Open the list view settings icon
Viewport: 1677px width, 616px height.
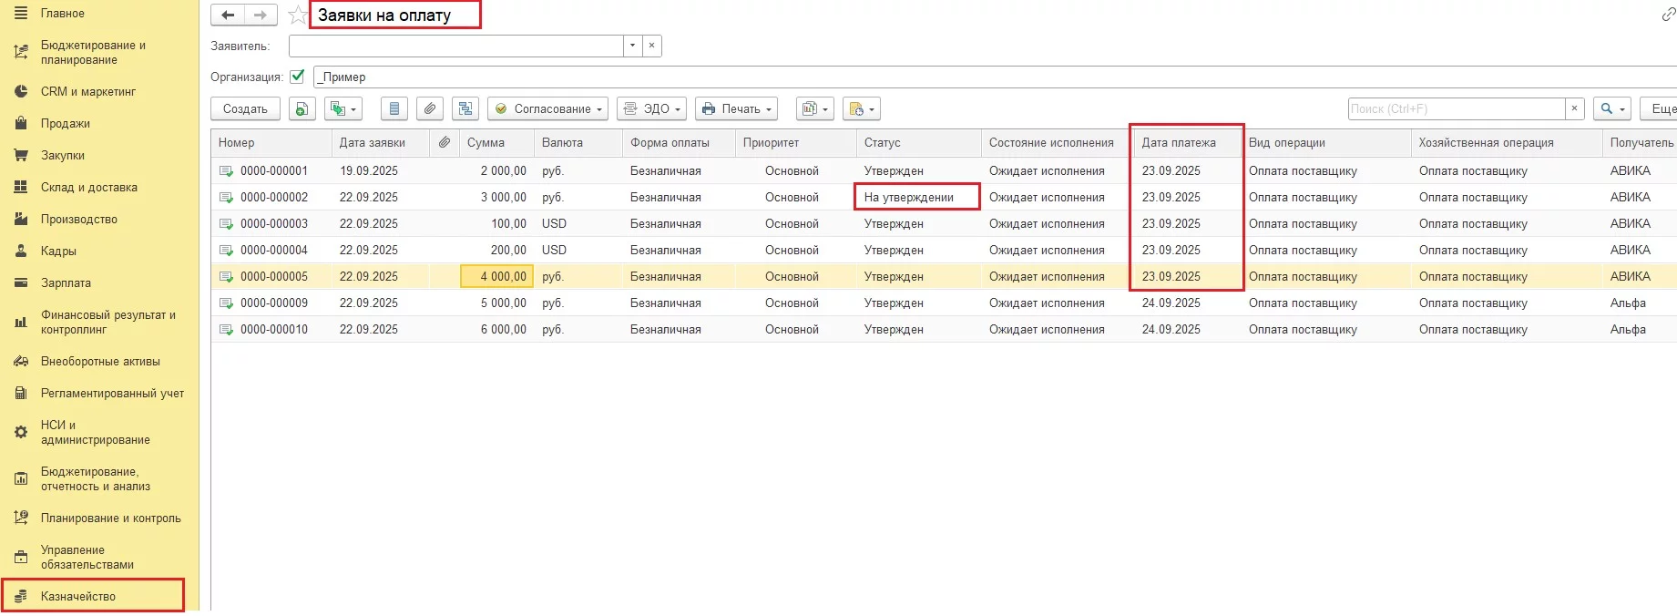coord(394,108)
